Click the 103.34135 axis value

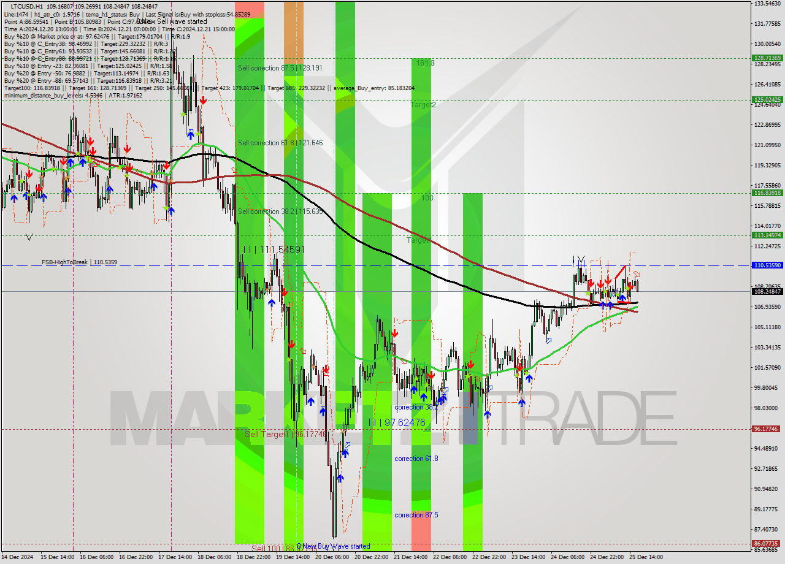pyautogui.click(x=767, y=347)
